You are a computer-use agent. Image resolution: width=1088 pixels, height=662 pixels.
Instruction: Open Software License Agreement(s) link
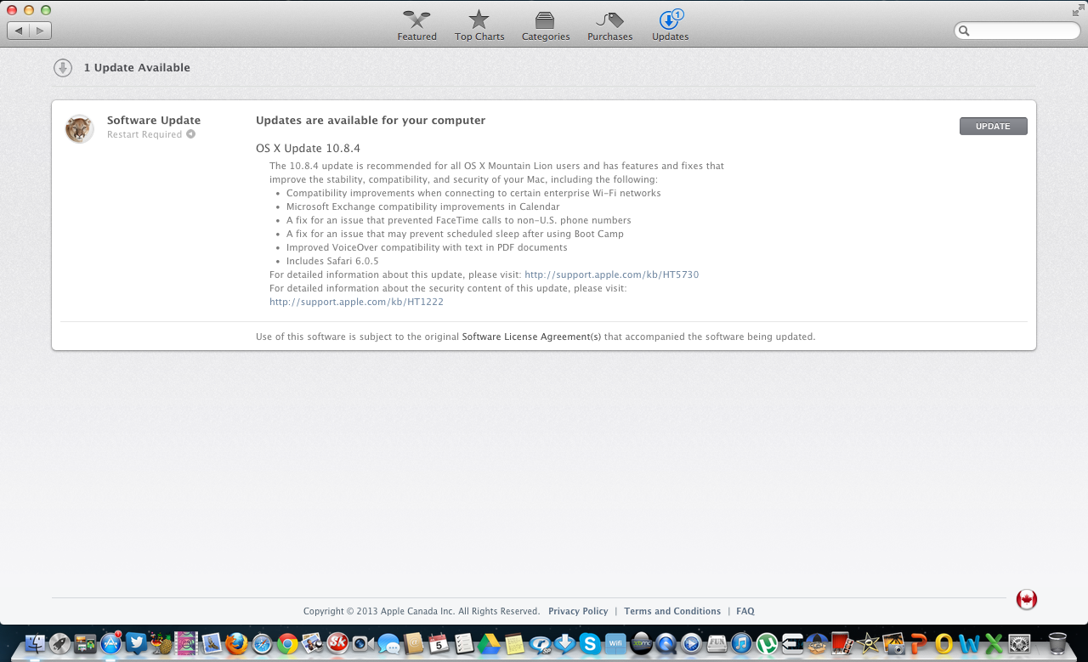tap(531, 337)
